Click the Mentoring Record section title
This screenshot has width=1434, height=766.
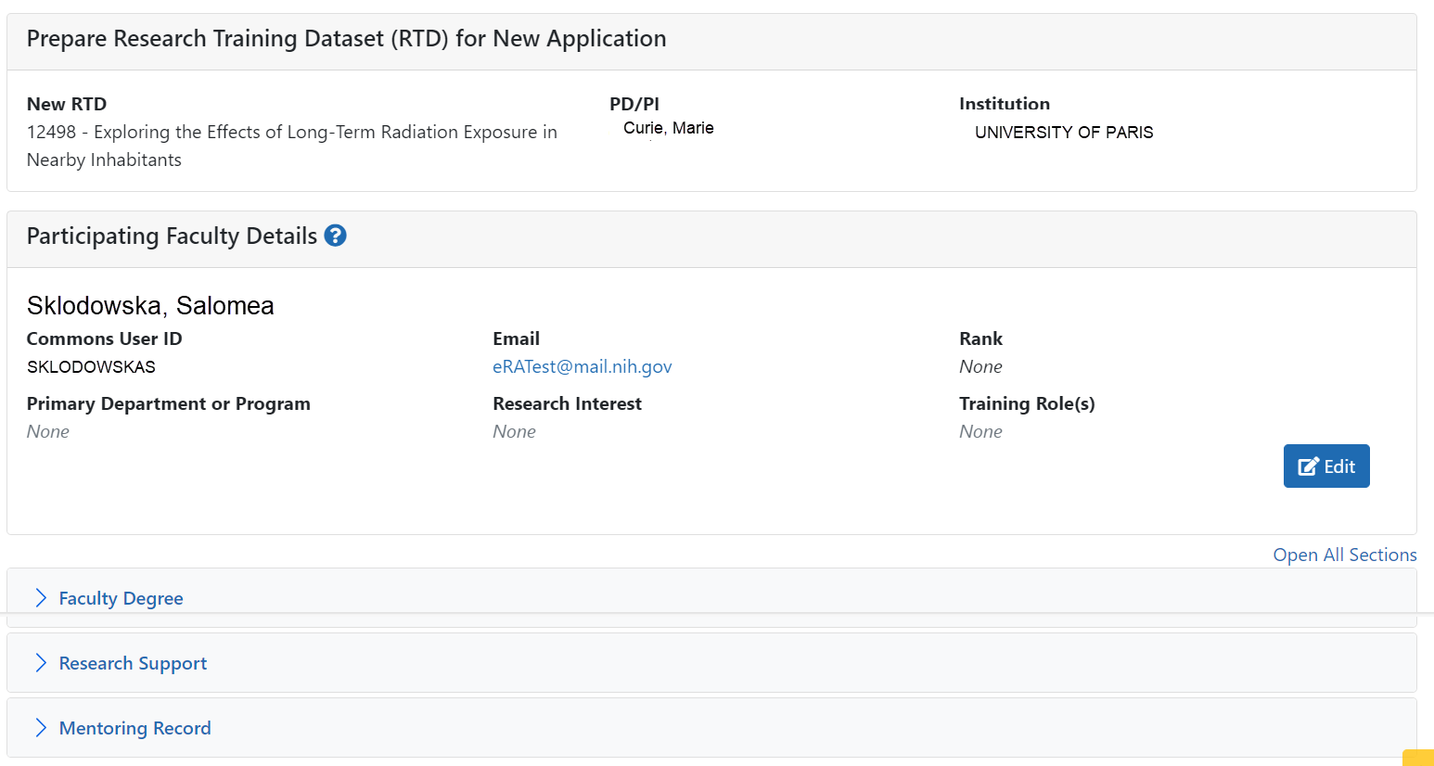134,728
